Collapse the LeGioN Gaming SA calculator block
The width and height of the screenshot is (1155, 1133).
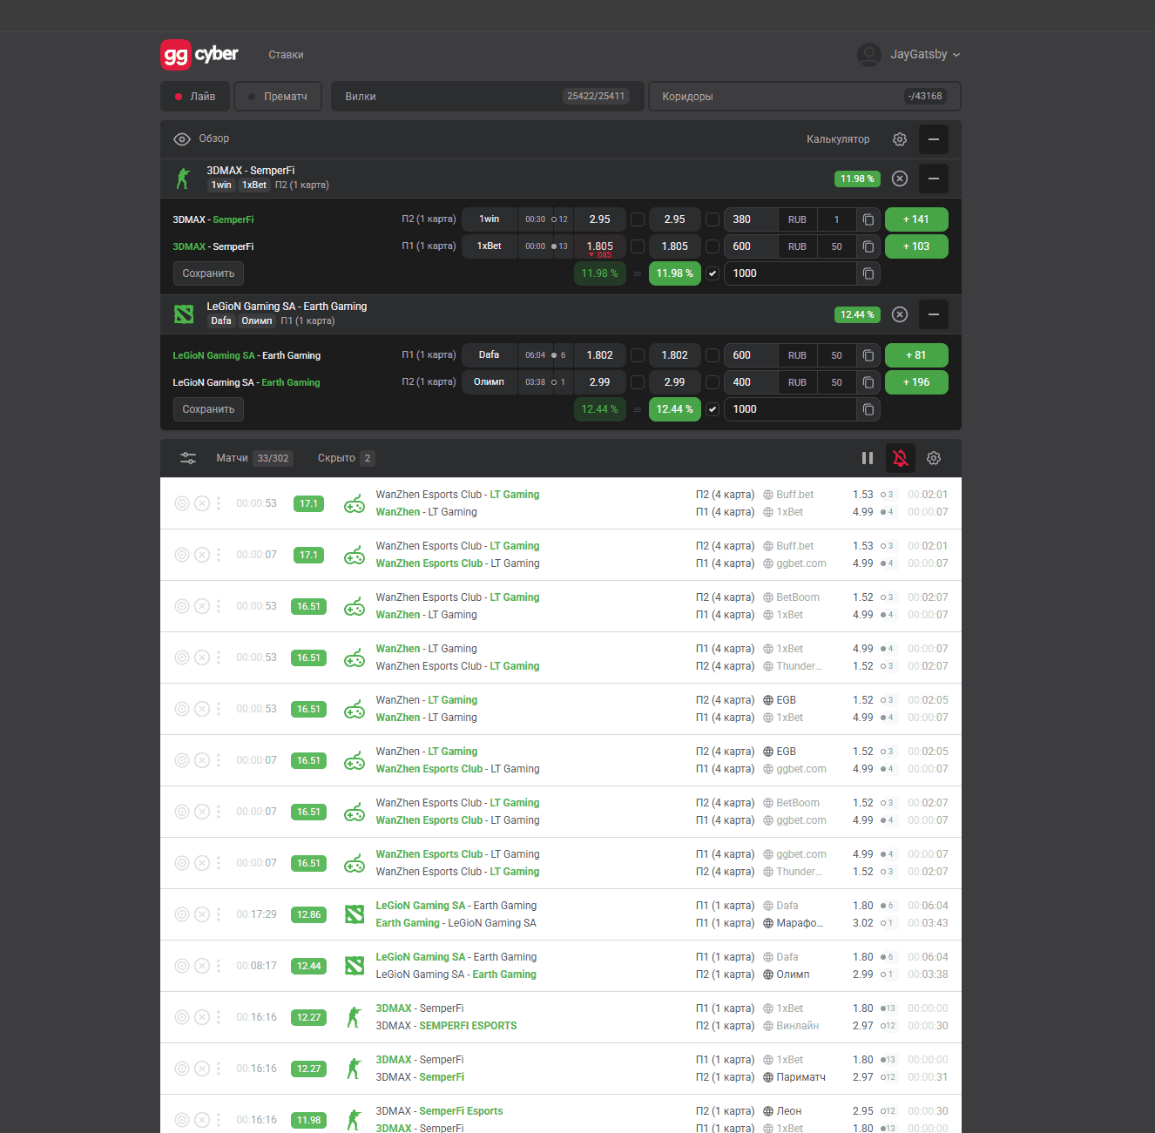(934, 314)
